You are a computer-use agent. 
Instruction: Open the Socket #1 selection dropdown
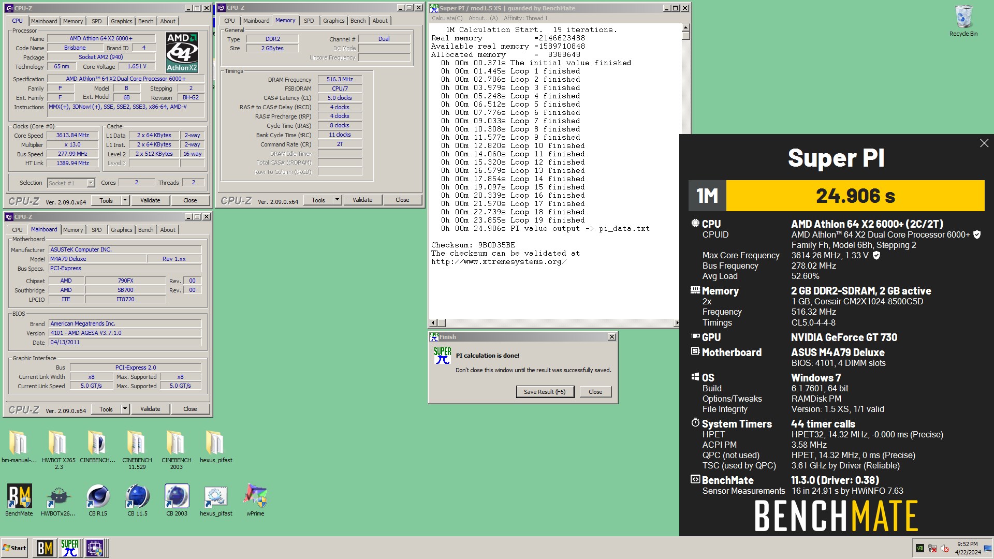(91, 183)
